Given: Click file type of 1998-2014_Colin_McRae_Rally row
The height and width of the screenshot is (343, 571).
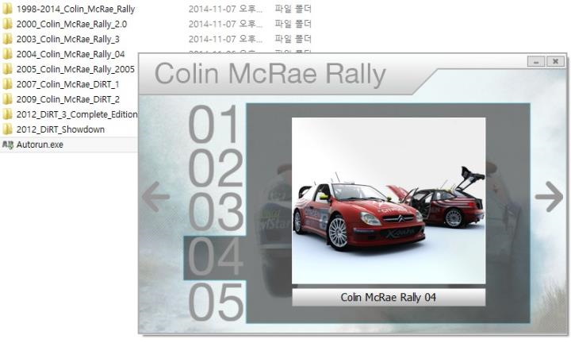Looking at the screenshot, I should 293,9.
